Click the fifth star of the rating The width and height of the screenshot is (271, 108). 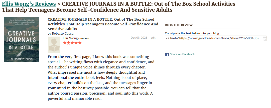[80, 43]
